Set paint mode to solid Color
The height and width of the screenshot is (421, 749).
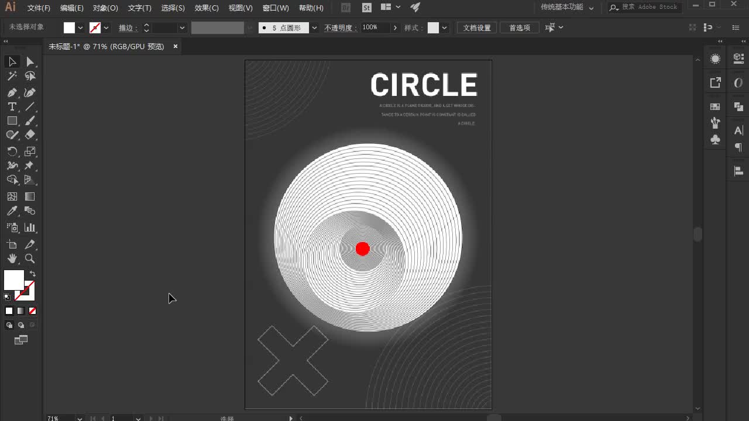pyautogui.click(x=9, y=311)
